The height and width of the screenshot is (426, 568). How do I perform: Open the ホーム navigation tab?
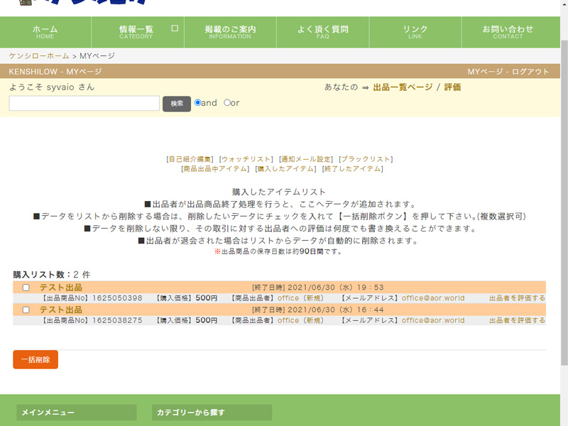click(44, 31)
